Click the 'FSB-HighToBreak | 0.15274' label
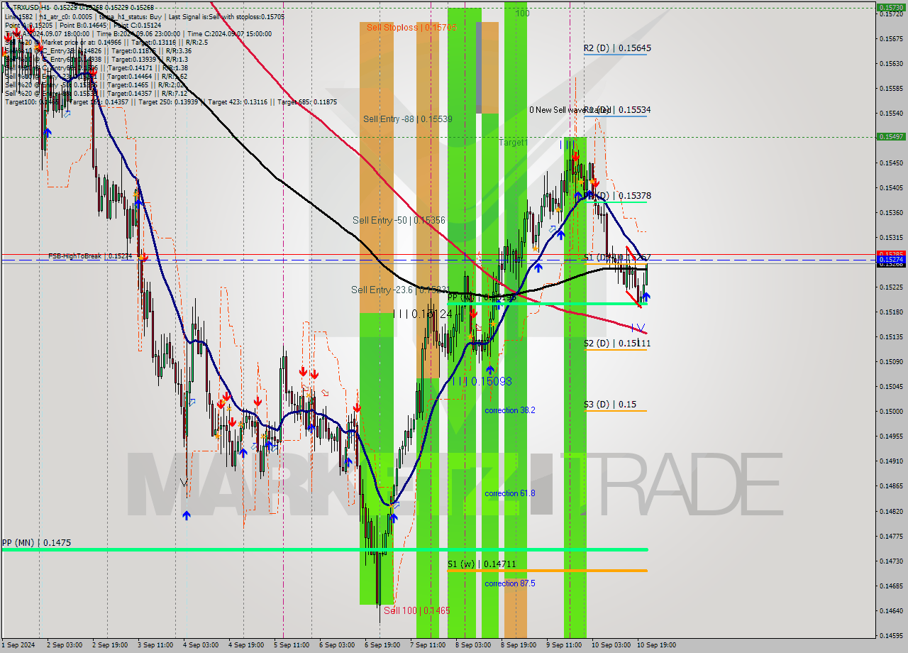 pos(90,256)
